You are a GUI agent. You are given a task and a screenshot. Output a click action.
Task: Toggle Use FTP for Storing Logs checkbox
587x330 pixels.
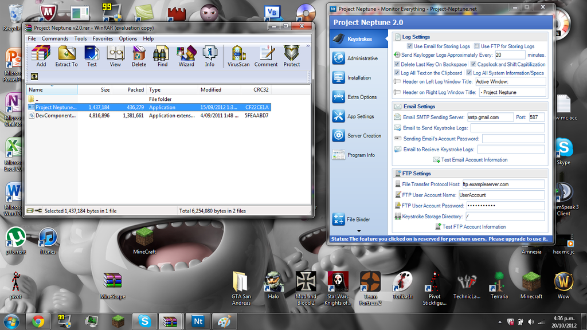(x=477, y=46)
